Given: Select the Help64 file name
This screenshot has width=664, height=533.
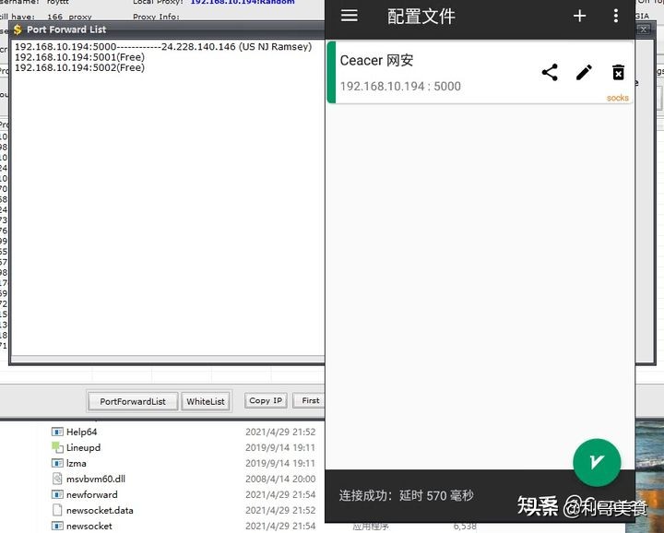Looking at the screenshot, I should click(82, 432).
